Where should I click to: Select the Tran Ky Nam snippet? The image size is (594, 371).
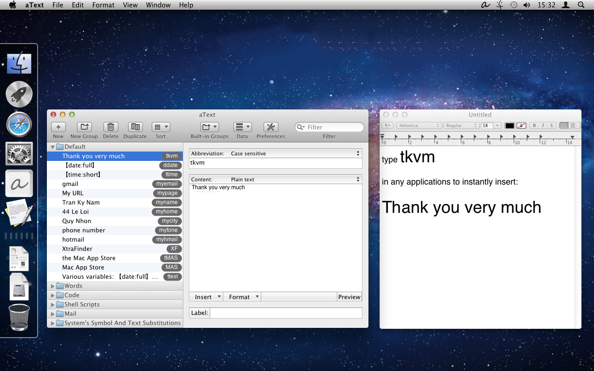(115, 203)
